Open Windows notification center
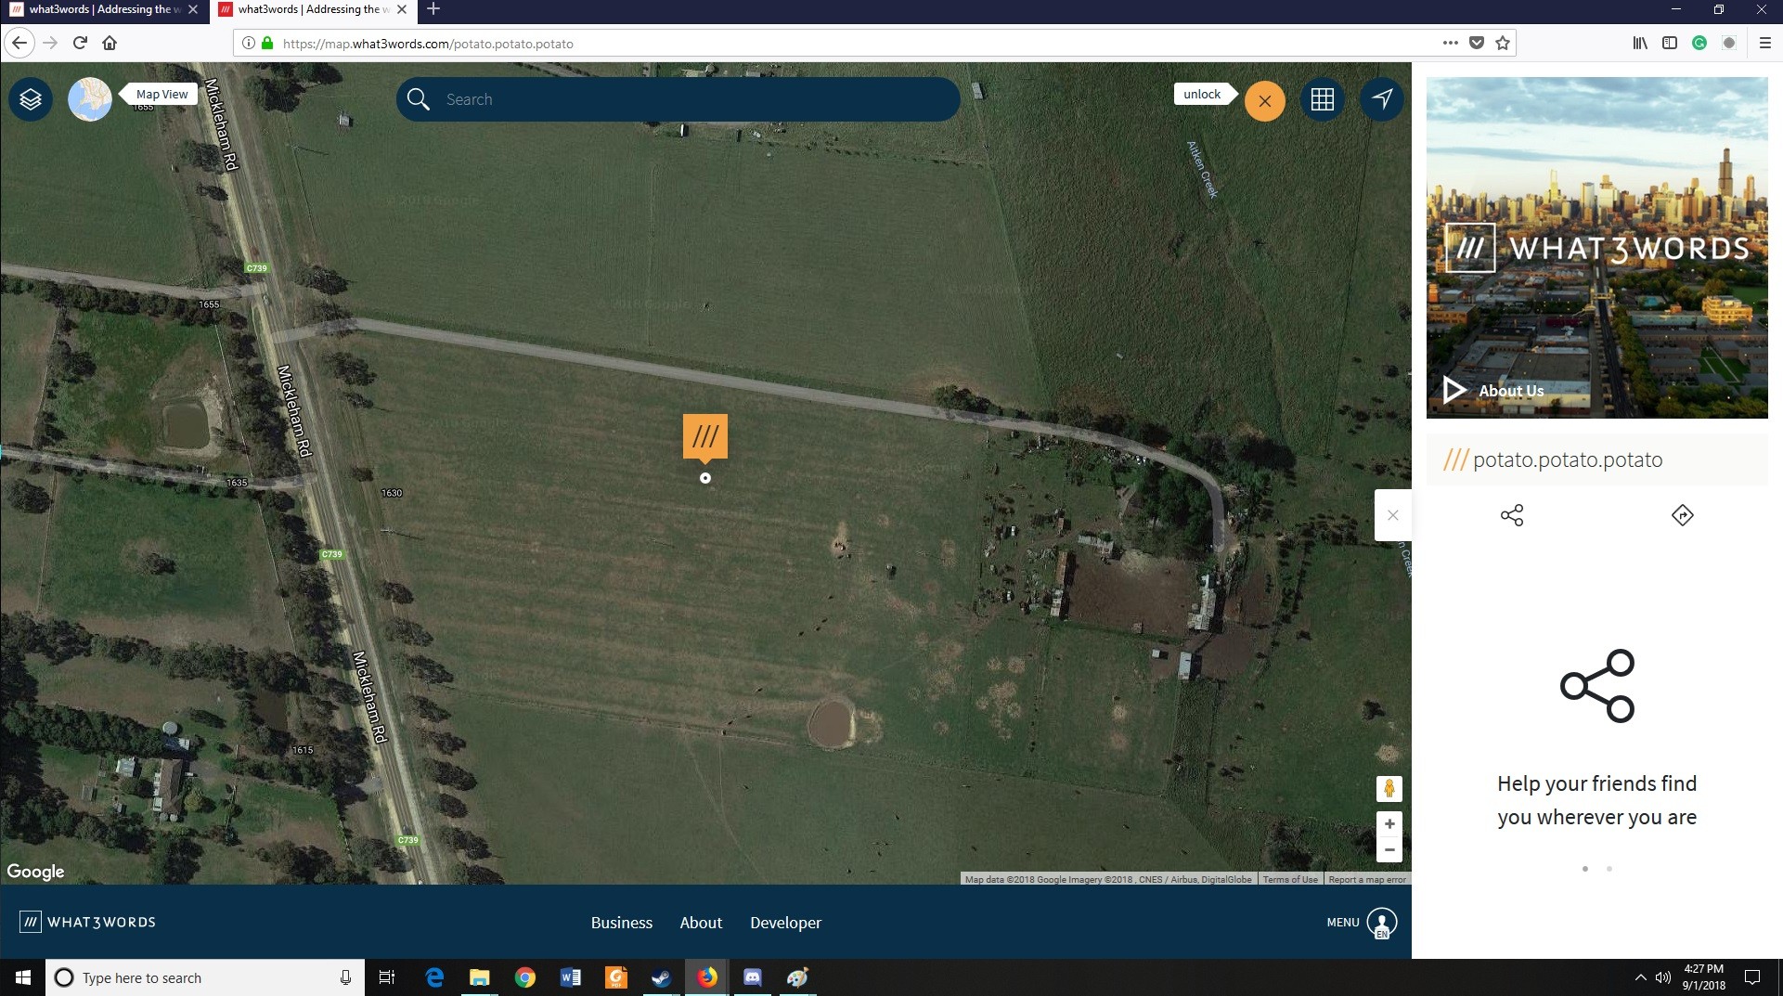 pyautogui.click(x=1752, y=977)
